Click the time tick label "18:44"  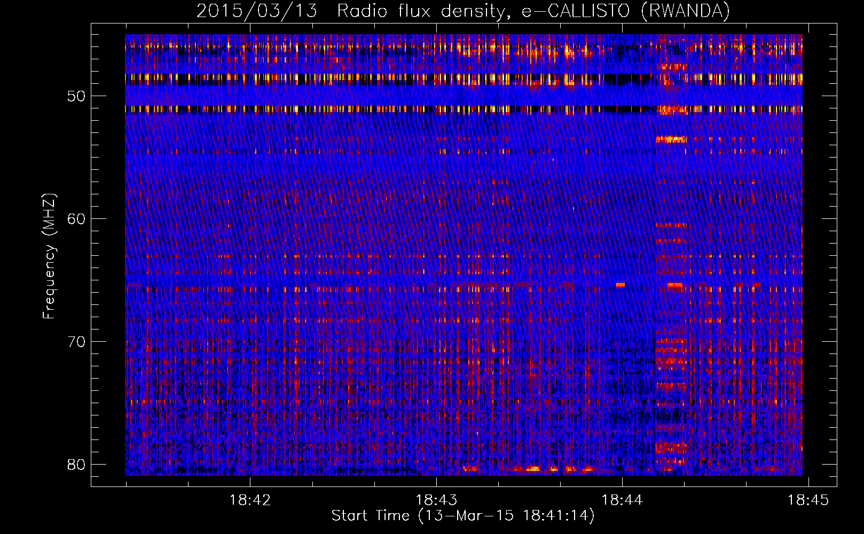[x=622, y=500]
